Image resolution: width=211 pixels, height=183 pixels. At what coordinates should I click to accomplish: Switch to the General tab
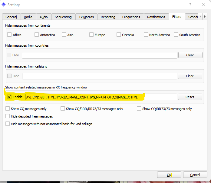click(x=11, y=17)
